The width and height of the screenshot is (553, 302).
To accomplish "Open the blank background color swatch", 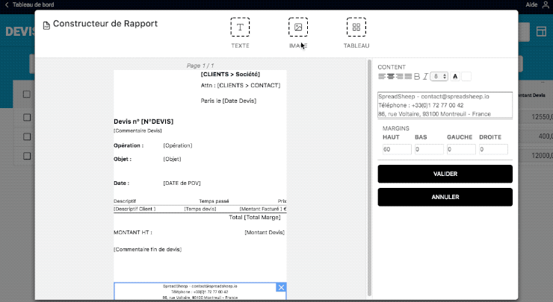I will tap(466, 76).
